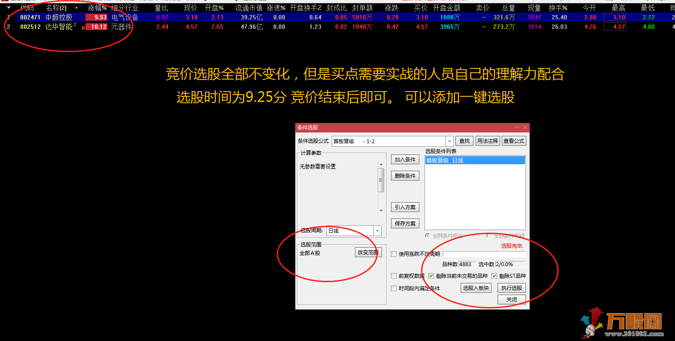
Task: Click the 品种数 4883 field
Action: (x=467, y=264)
